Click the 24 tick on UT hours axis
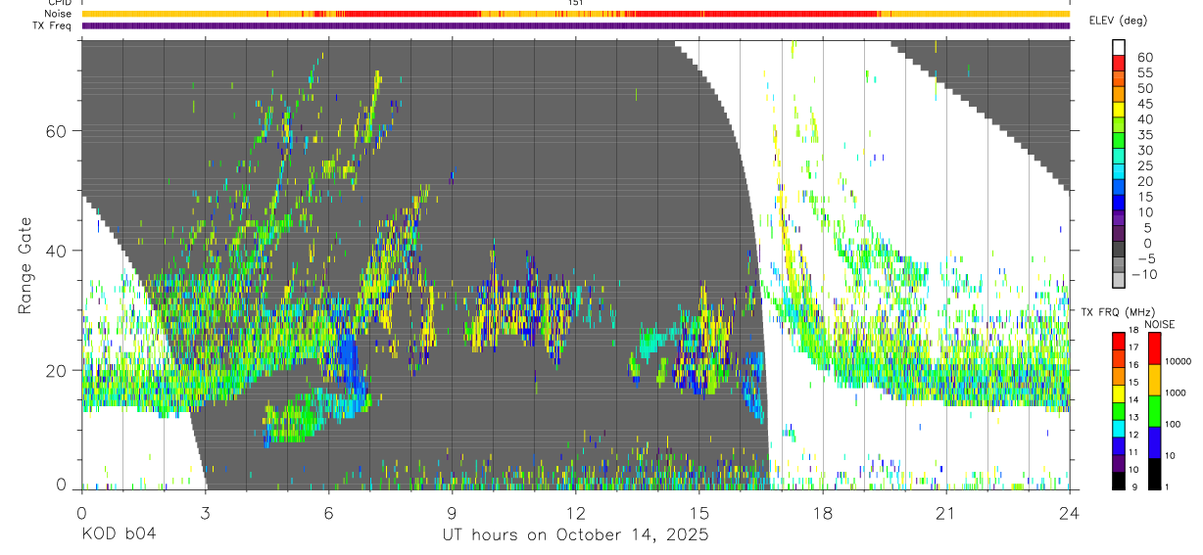Image resolution: width=1203 pixels, height=555 pixels. point(1070,513)
